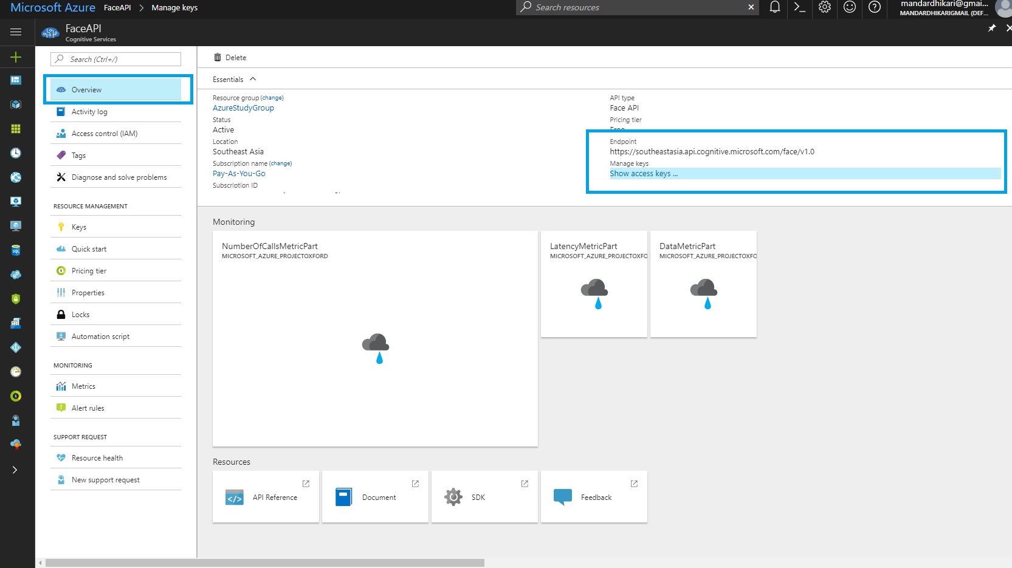Click the AzureStudyGroup resource group link

pos(243,108)
